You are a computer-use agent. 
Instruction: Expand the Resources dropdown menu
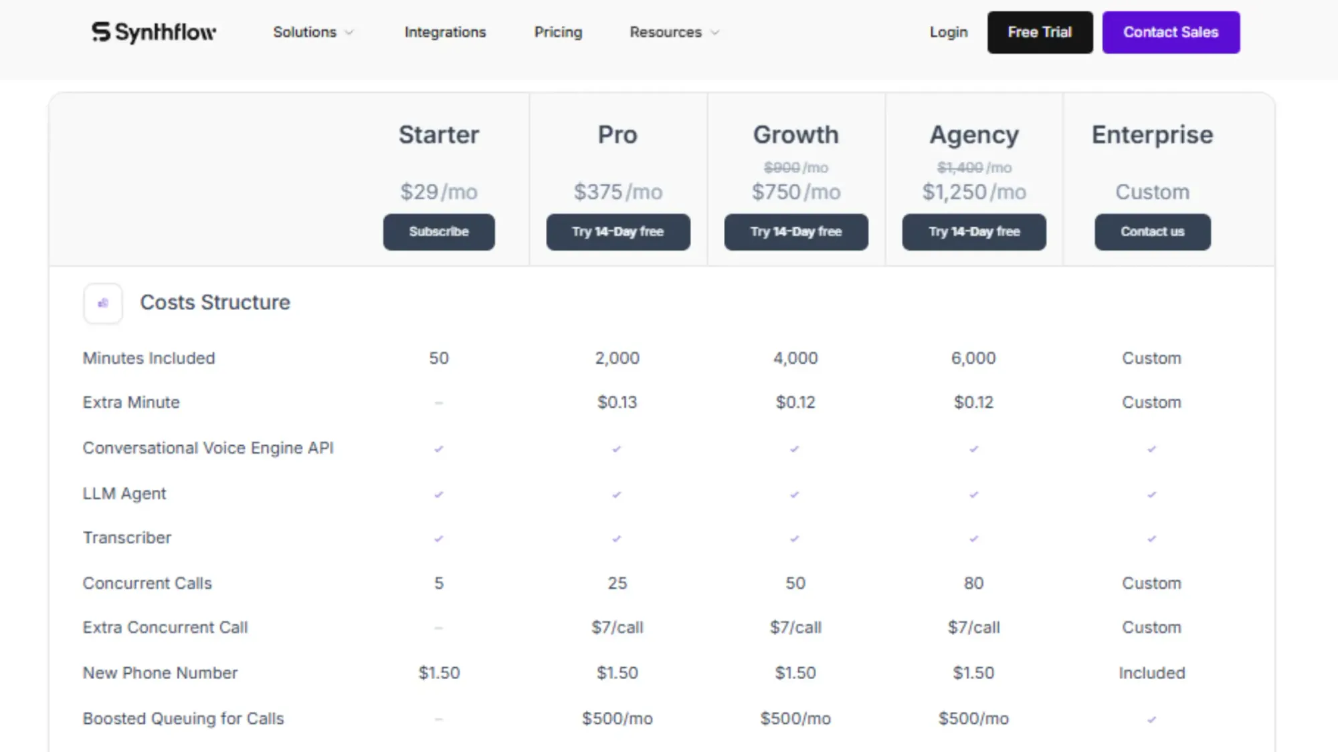pyautogui.click(x=666, y=32)
